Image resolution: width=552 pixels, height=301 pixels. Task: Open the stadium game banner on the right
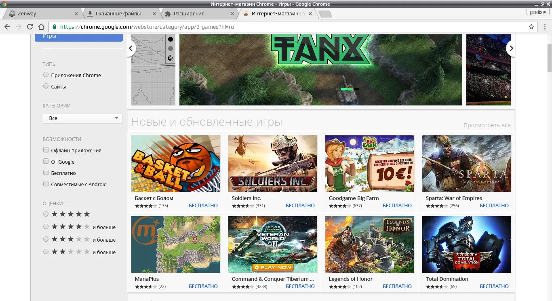pos(489,69)
